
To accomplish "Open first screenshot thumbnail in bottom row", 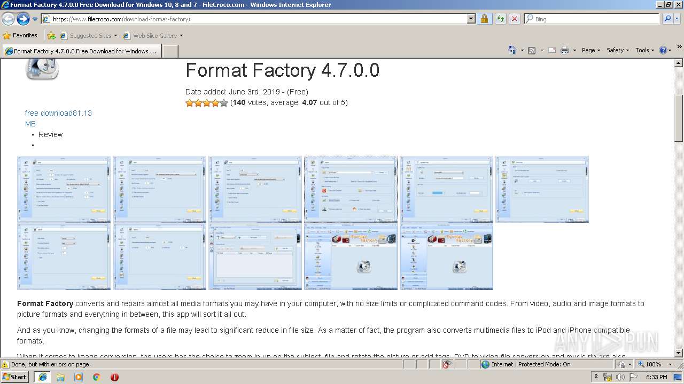I will pos(64,257).
